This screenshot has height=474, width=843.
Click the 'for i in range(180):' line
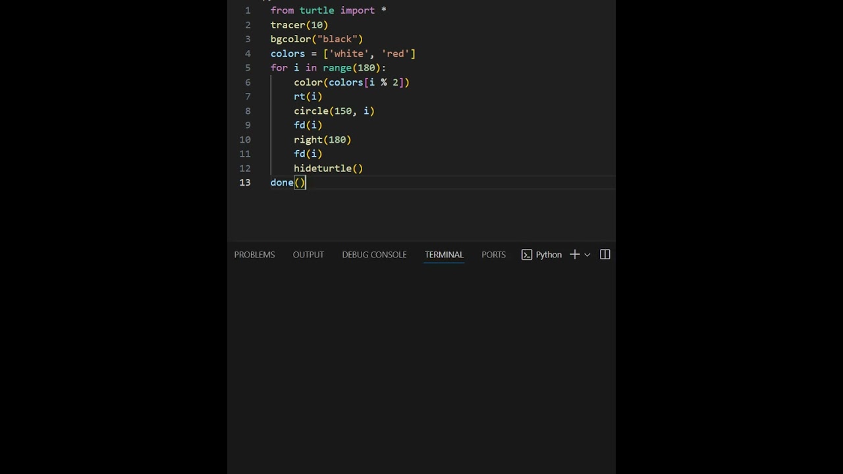[328, 68]
